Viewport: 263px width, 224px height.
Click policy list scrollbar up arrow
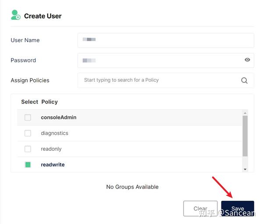pos(245,113)
